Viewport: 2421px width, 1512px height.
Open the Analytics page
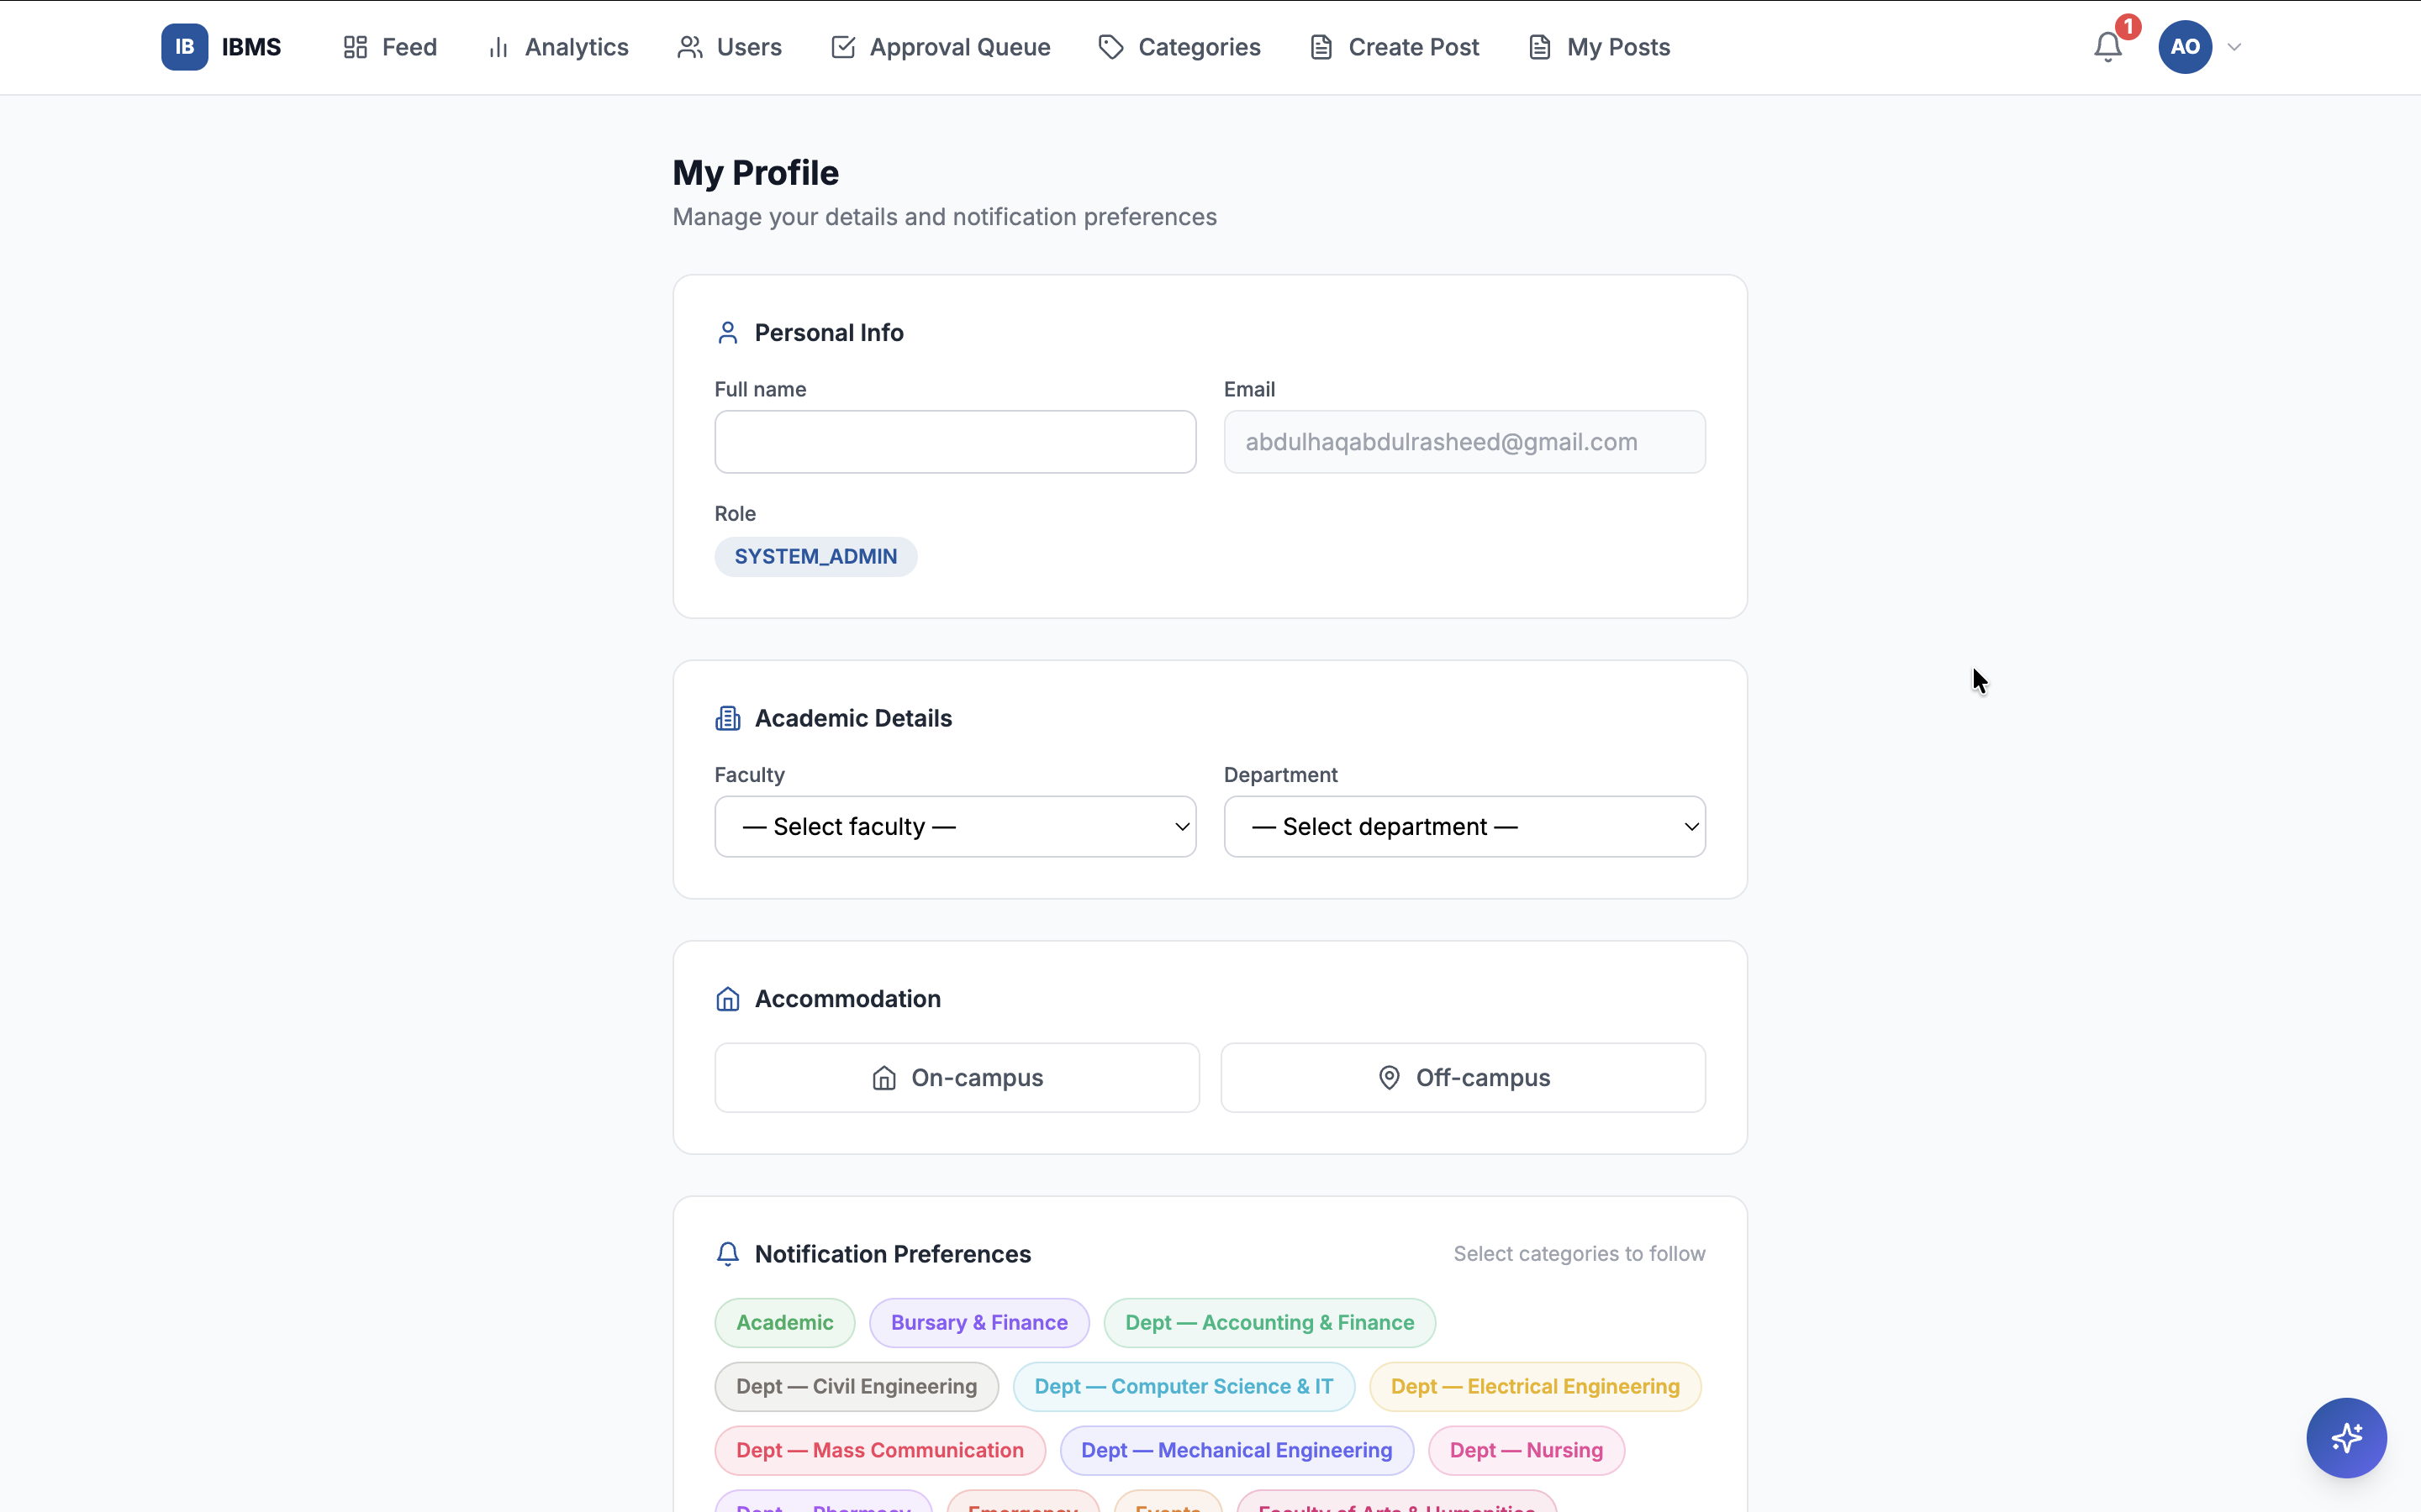557,47
